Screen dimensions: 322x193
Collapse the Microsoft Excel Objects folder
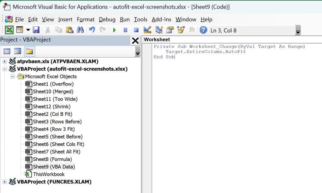click(13, 76)
